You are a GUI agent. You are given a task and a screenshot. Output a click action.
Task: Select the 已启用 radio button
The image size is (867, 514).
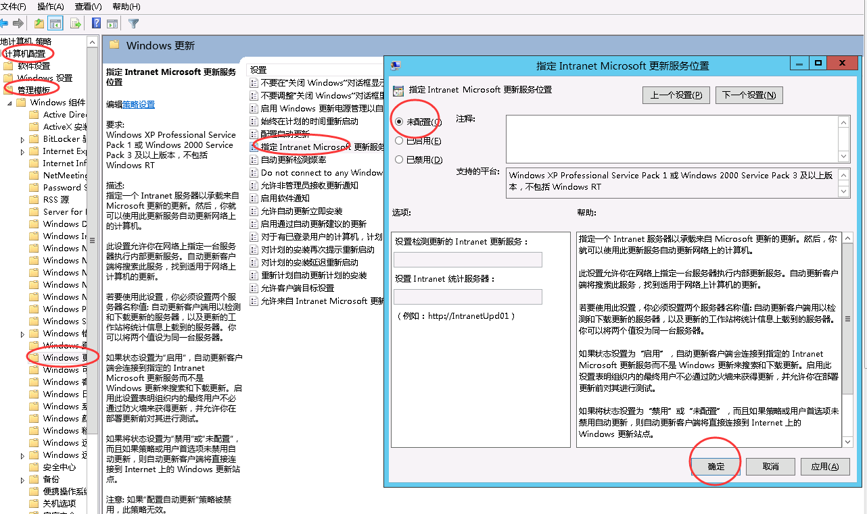399,141
